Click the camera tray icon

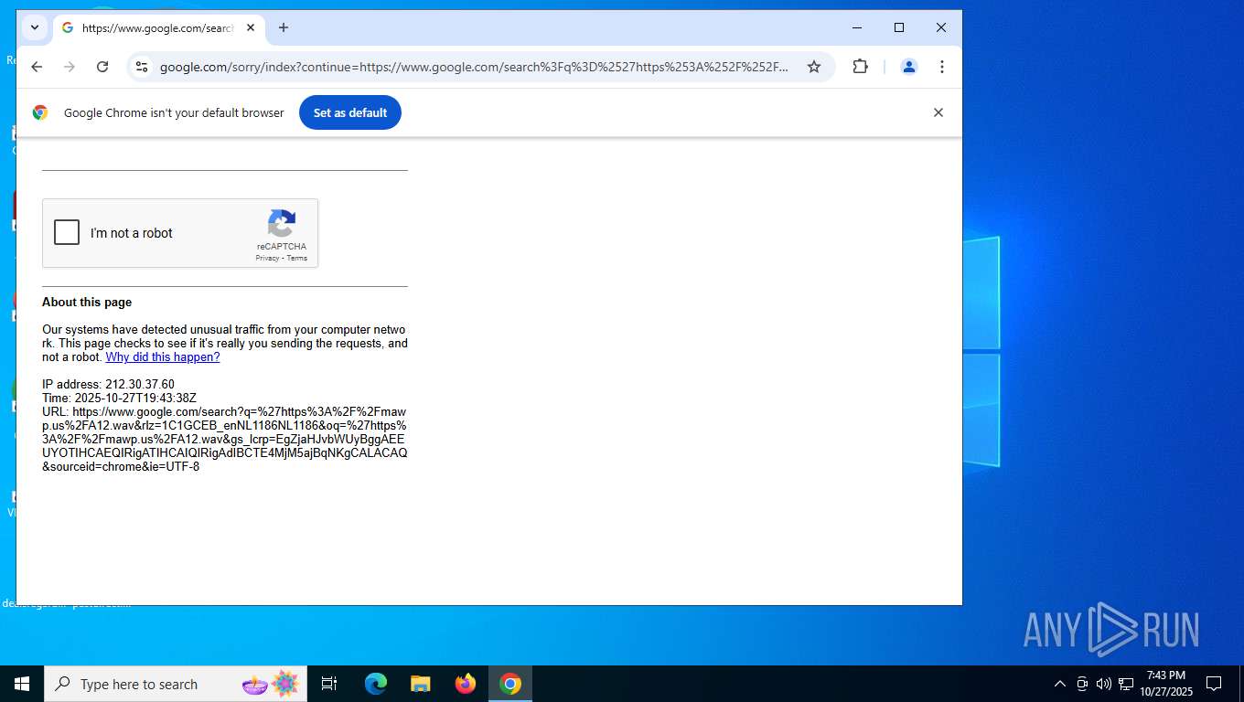point(1082,684)
